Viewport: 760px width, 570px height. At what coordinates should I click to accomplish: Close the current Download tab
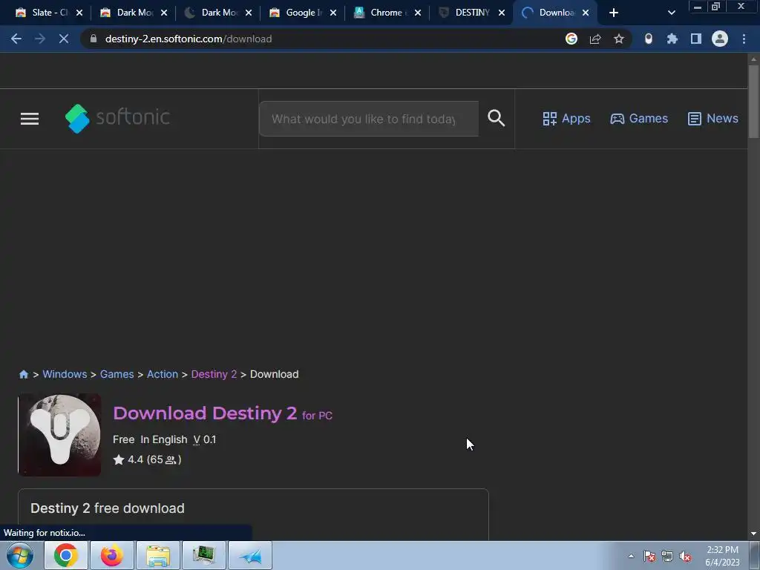click(586, 13)
